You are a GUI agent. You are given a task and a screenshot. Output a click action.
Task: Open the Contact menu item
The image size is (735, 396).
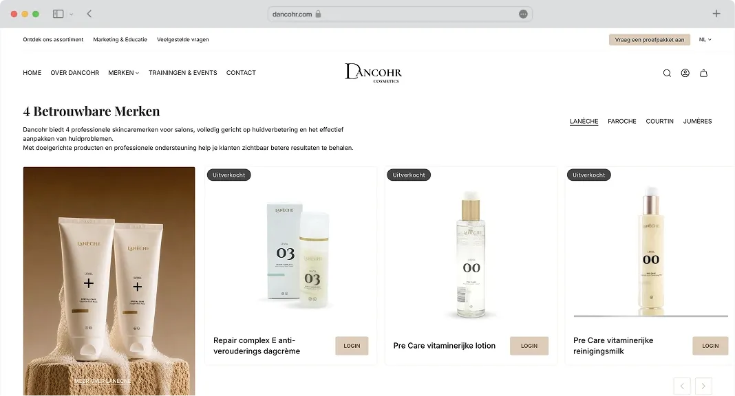coord(241,73)
